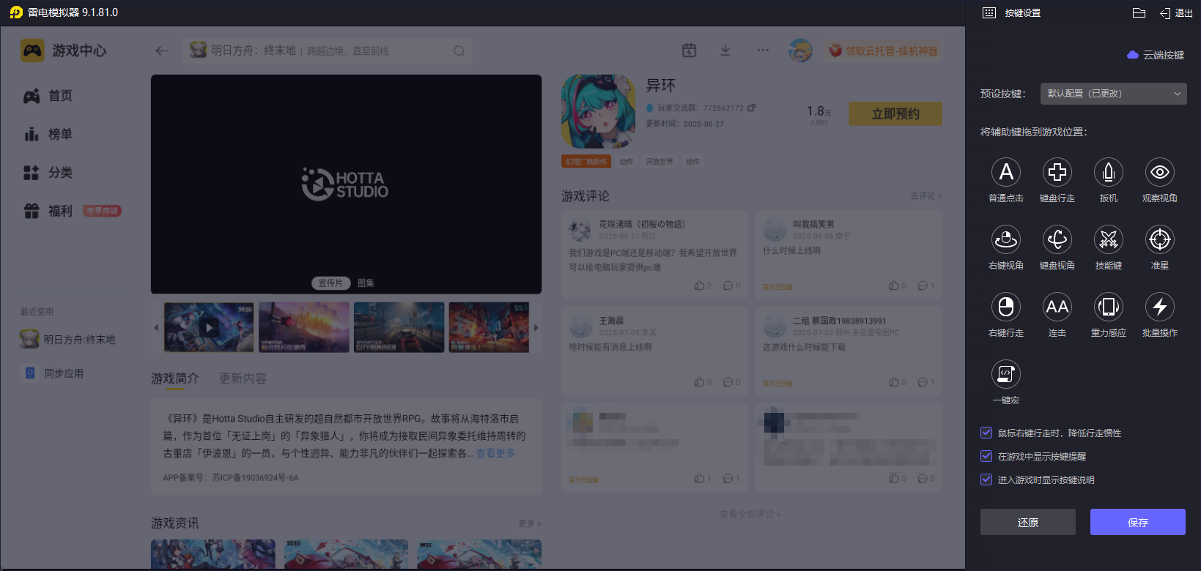Click the 游戏中心 controller logo
This screenshot has width=1201, height=571.
pos(32,51)
